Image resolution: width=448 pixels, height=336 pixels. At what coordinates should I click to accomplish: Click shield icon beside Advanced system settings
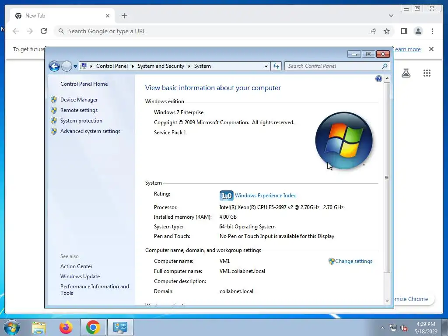[x=54, y=131]
